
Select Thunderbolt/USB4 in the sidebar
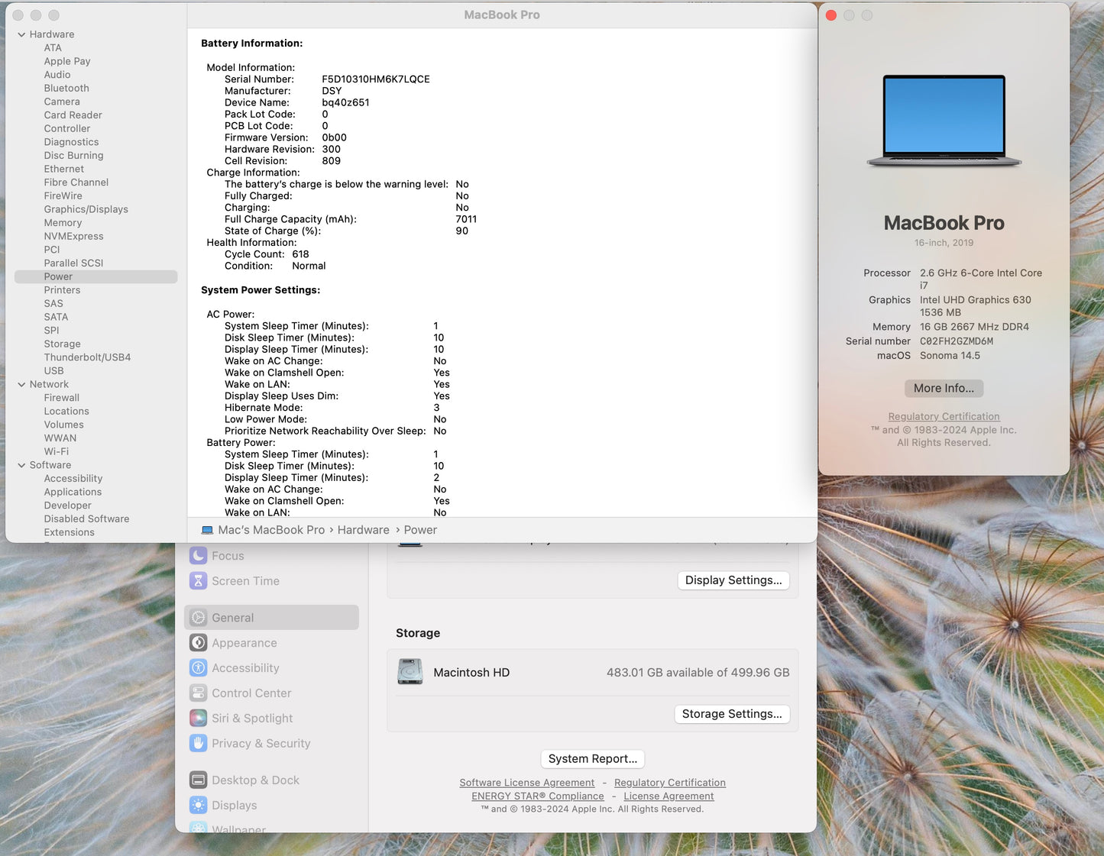87,357
